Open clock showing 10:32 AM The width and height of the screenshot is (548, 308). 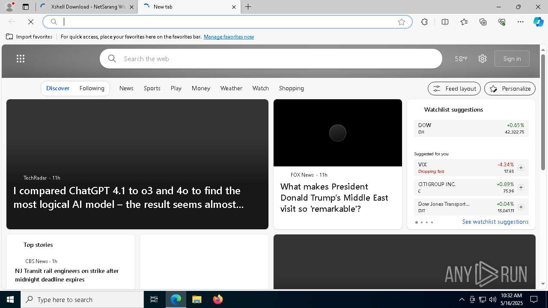point(511,299)
